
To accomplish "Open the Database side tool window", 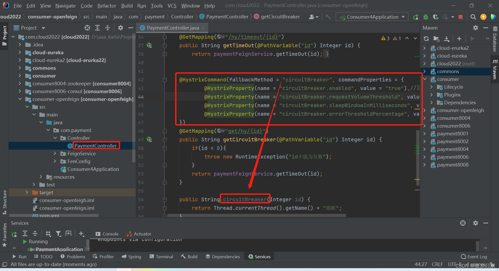I will [x=495, y=39].
